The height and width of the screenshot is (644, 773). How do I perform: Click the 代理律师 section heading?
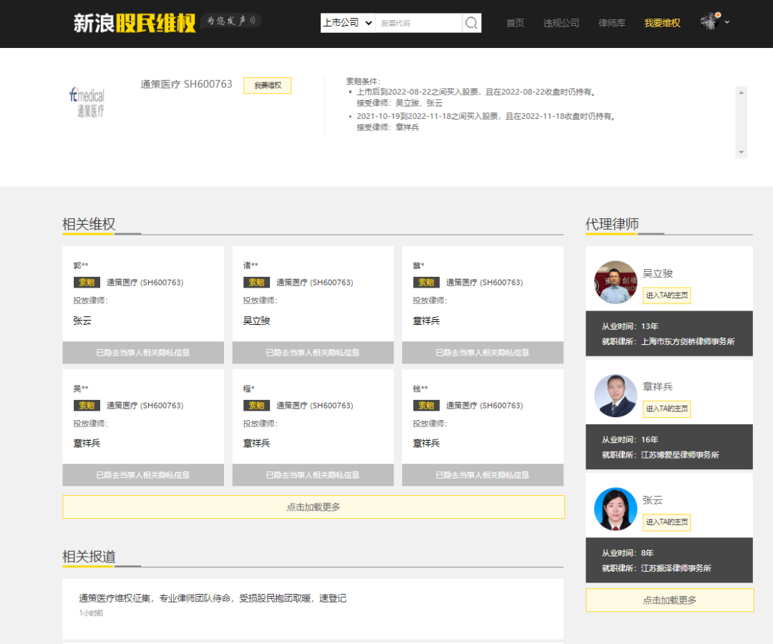pyautogui.click(x=612, y=224)
